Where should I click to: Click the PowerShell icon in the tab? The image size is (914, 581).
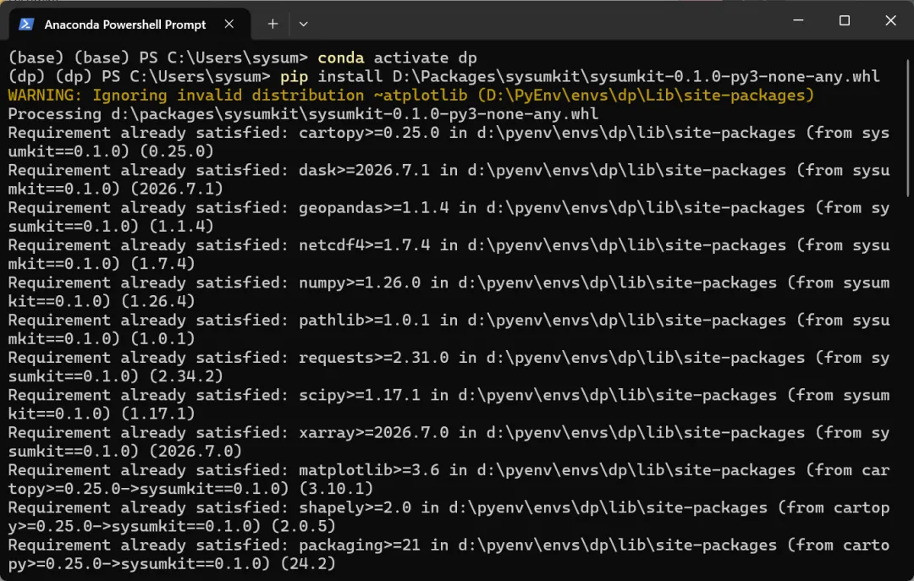tap(26, 24)
